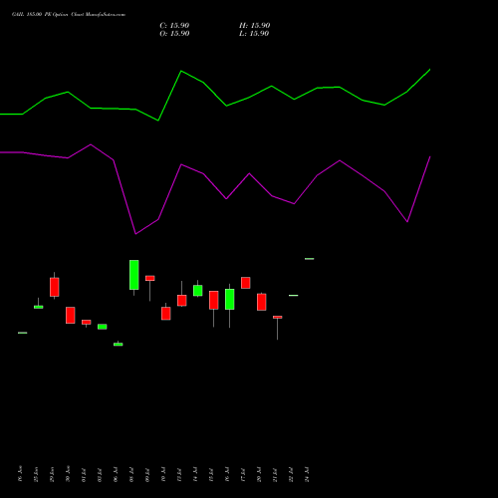Select the red candle with long wick on 21 Jul

(278, 318)
